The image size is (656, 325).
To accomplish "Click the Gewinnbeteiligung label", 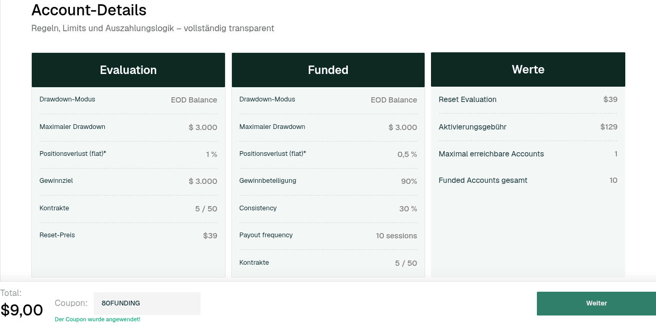I will coord(268,181).
